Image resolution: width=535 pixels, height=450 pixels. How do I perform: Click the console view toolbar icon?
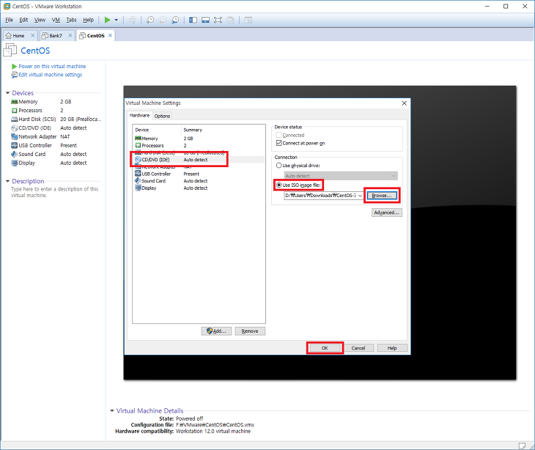click(248, 20)
